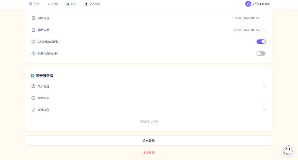Open the 个人档案 profile tab
This screenshot has height=160, width=298.
click(92, 4)
